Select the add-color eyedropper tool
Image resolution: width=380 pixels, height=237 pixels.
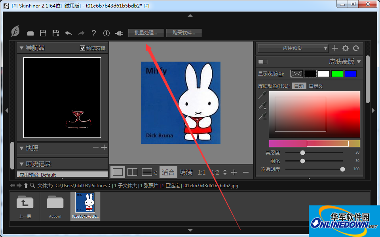point(262,106)
